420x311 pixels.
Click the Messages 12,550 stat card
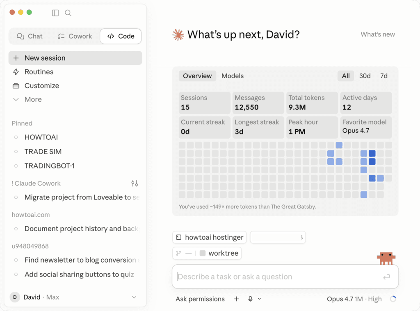258,103
